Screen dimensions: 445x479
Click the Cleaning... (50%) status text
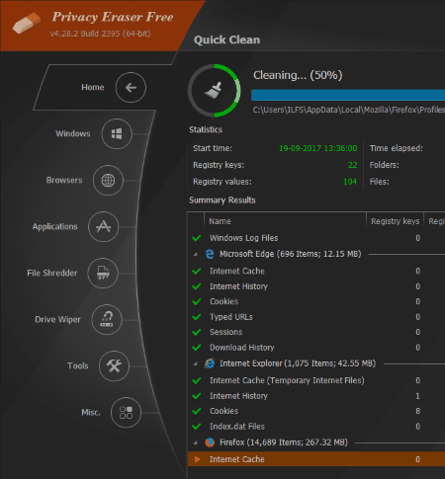298,75
